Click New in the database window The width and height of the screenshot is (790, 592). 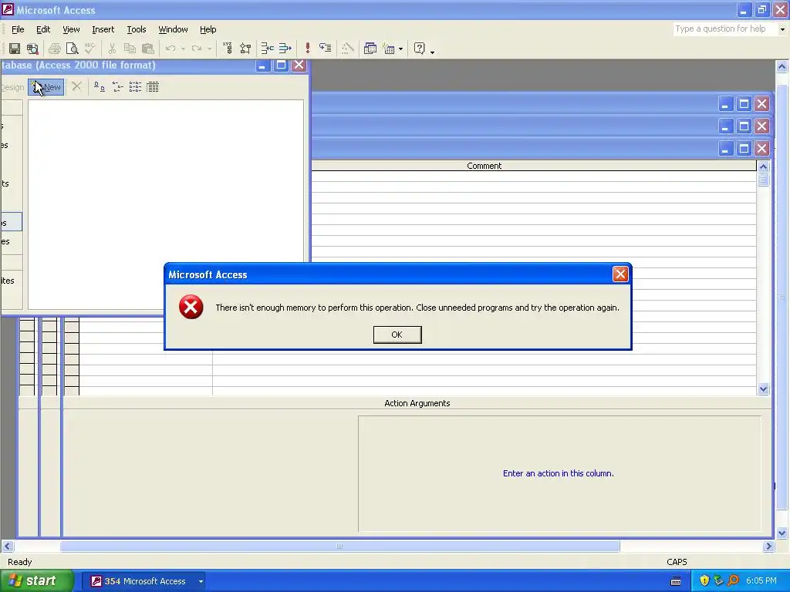[x=46, y=87]
